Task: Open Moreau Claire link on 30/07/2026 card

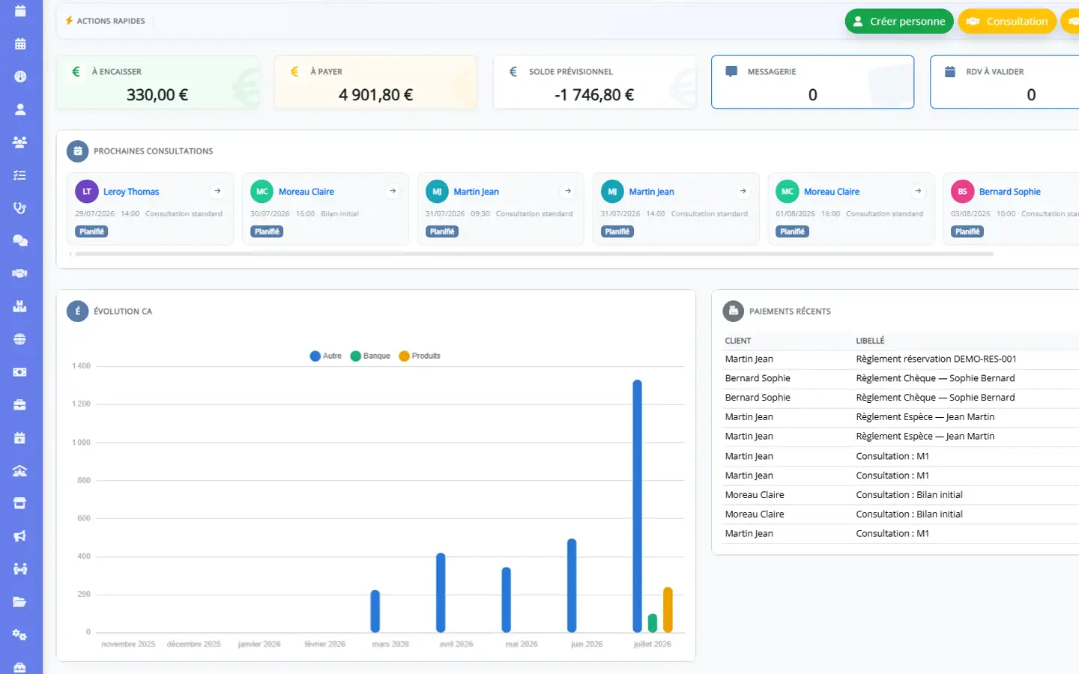Action: (x=306, y=192)
